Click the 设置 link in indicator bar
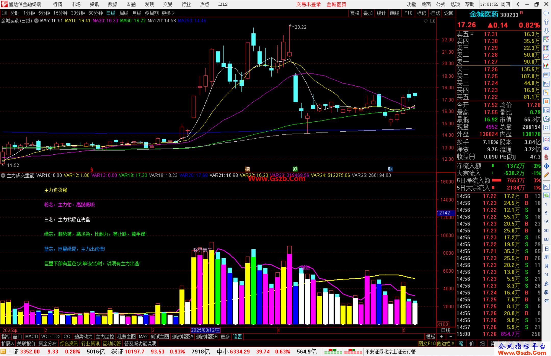 pos(237,337)
